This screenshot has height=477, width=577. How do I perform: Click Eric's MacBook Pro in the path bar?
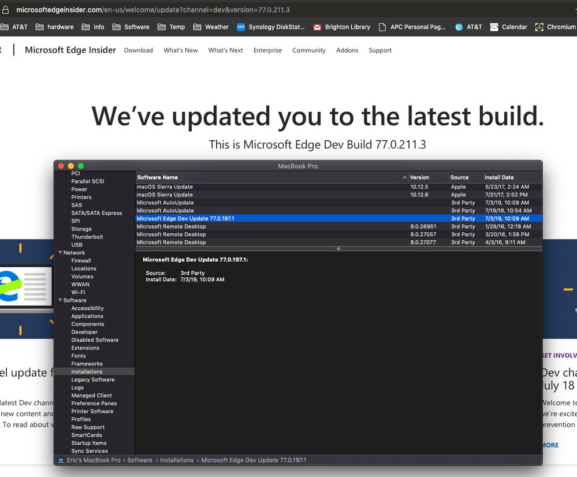tap(94, 460)
